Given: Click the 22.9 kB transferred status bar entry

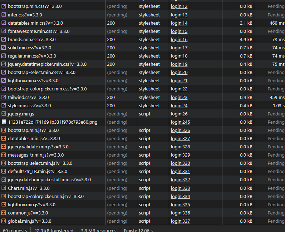Looking at the screenshot, I should [54, 230].
